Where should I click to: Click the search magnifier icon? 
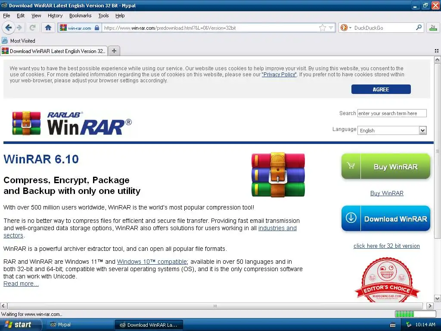(419, 27)
